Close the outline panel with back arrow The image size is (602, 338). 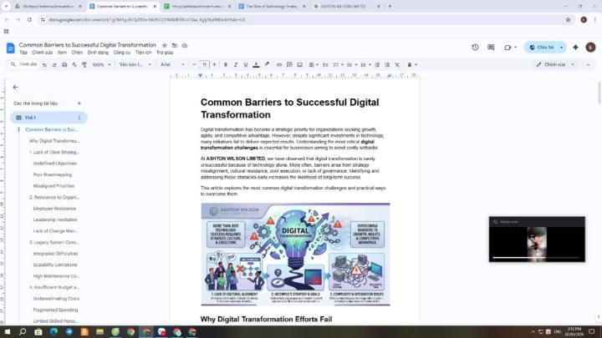pyautogui.click(x=15, y=87)
